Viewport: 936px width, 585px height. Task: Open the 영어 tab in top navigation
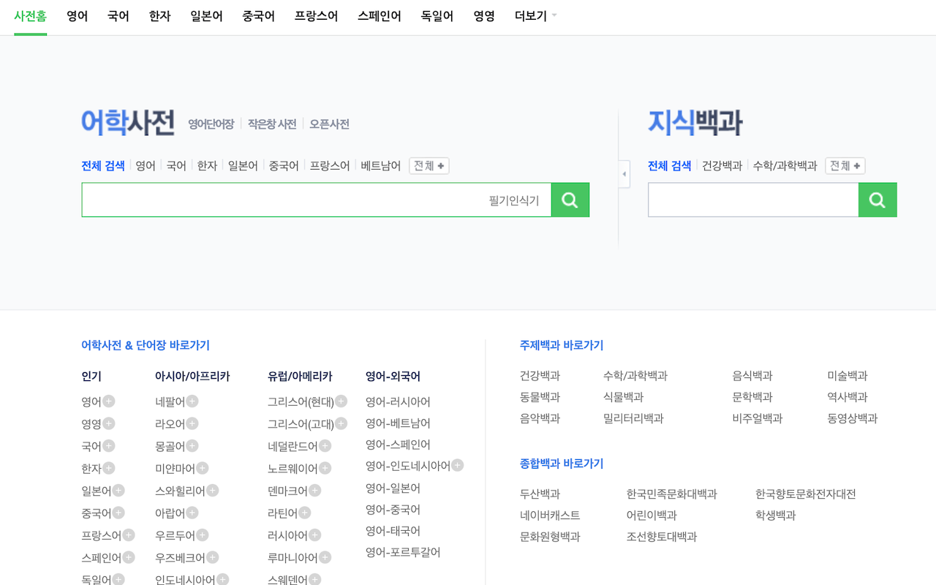78,15
